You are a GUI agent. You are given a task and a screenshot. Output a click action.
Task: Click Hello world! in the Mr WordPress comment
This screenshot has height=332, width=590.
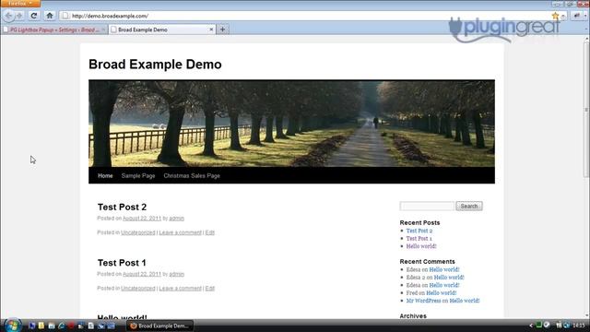click(x=465, y=301)
